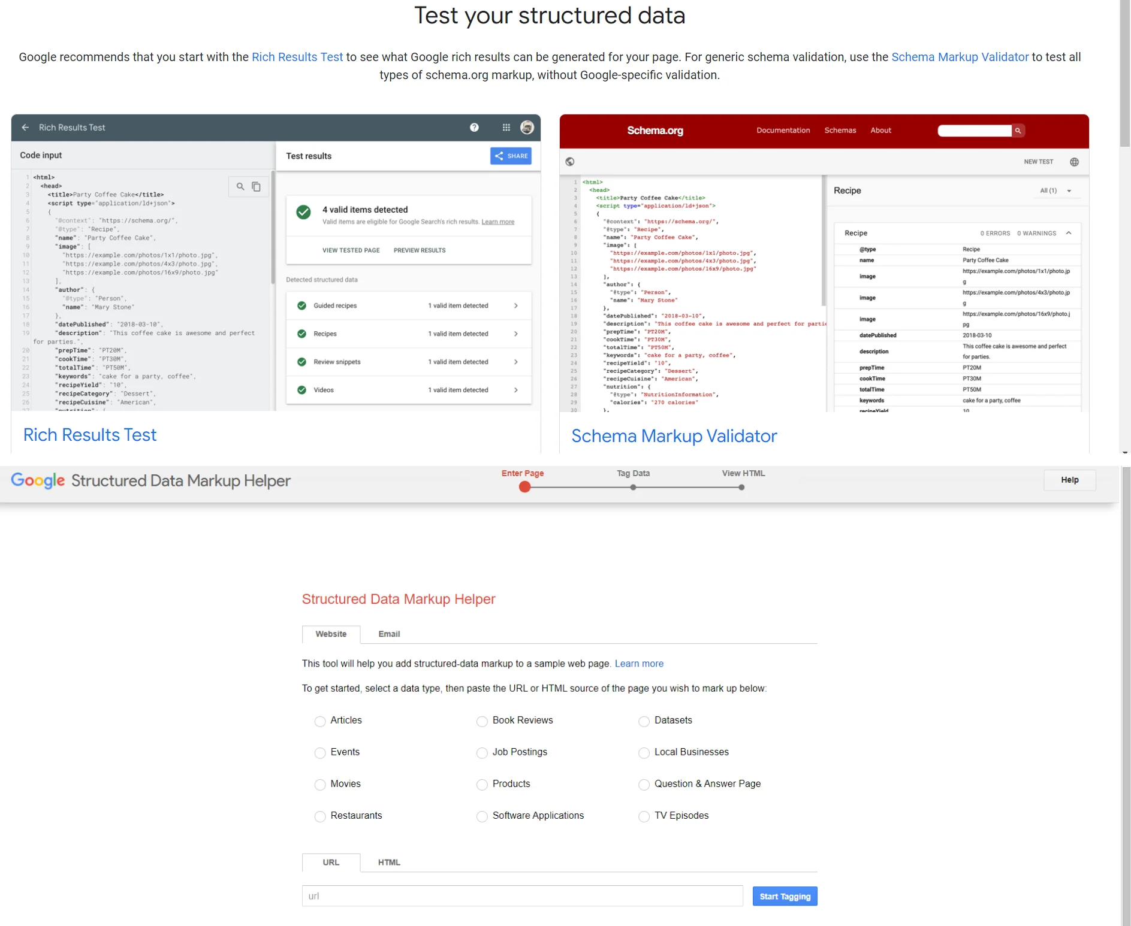1131x926 pixels.
Task: Copy code using the copy icon in Code input
Action: [x=257, y=186]
